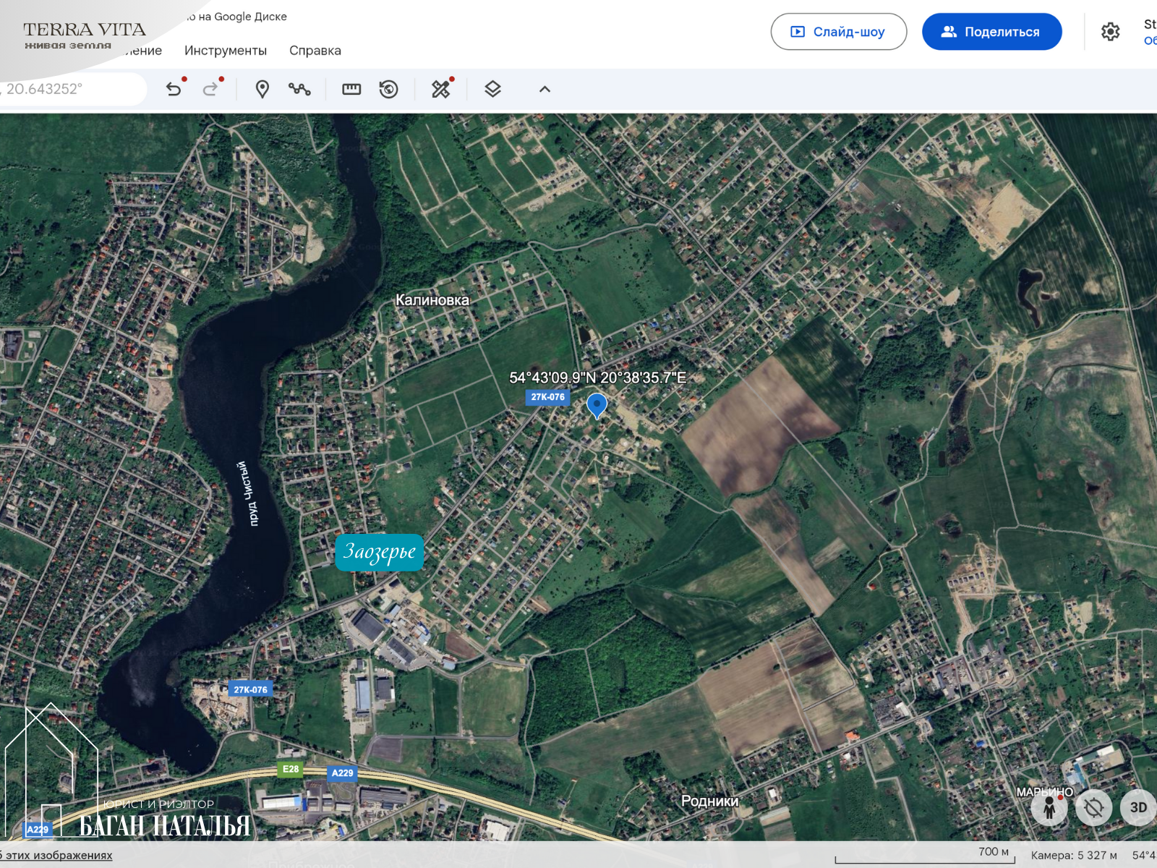The image size is (1157, 868).
Task: Select the add placemark pin tool
Action: point(262,89)
